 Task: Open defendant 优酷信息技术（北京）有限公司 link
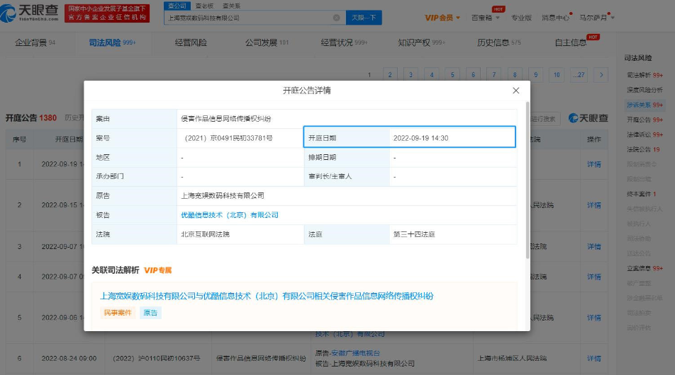[230, 215]
